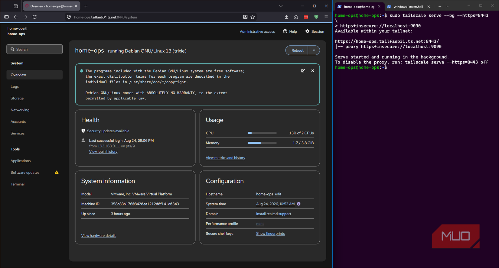499x268 pixels.
Task: Click the CPU usage progress bar
Action: tap(262, 133)
